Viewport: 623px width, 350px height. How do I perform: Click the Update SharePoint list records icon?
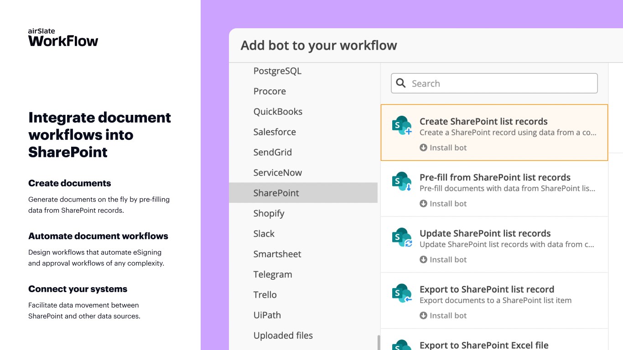[402, 238]
